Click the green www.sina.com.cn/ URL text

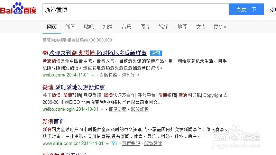point(61,144)
